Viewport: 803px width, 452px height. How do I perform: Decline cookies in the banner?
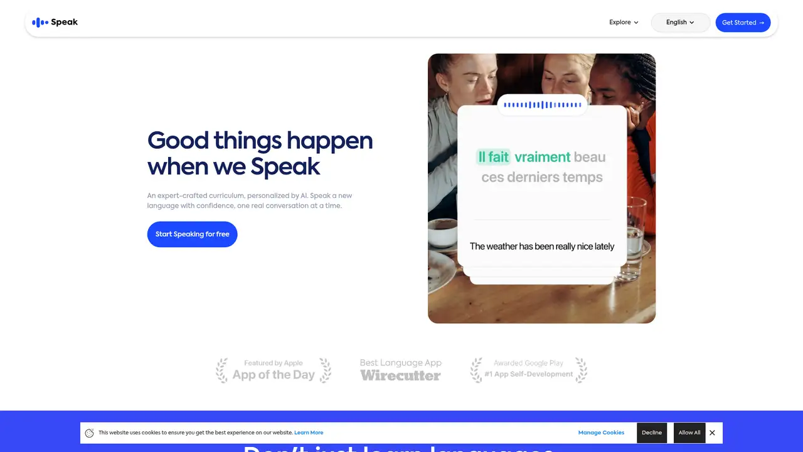(652, 433)
